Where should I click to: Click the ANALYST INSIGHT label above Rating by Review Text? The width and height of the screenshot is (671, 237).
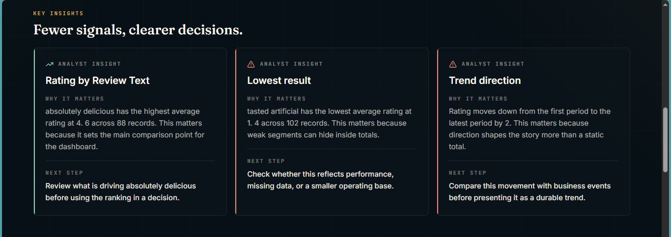tap(89, 64)
